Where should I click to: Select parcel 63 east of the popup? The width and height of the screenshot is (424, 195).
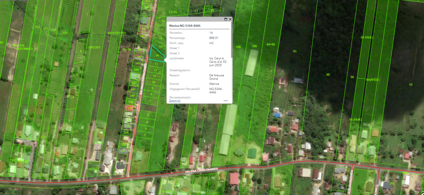(295, 51)
